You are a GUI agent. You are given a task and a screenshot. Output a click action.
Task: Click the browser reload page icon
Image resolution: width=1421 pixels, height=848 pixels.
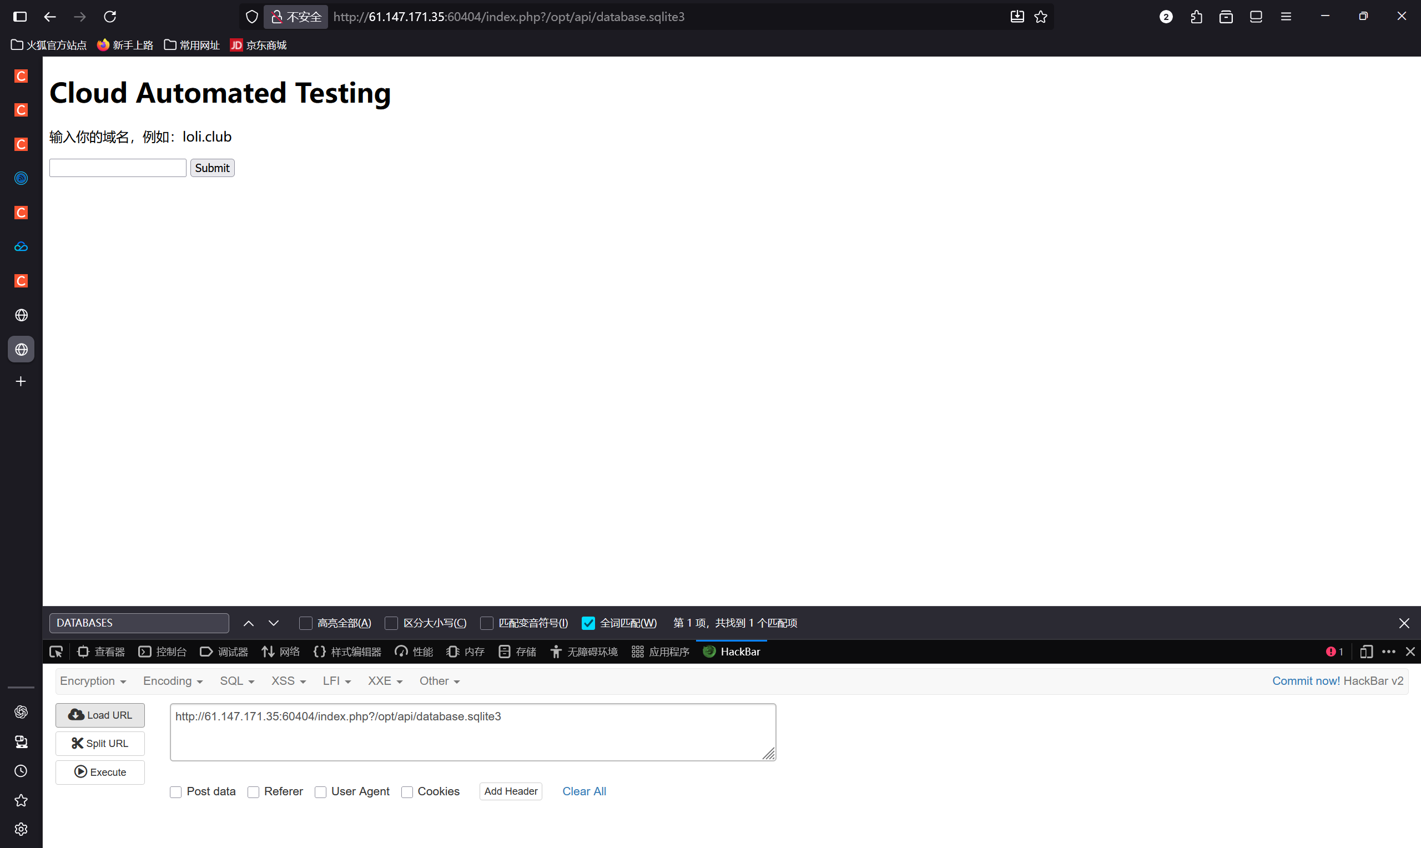[110, 17]
